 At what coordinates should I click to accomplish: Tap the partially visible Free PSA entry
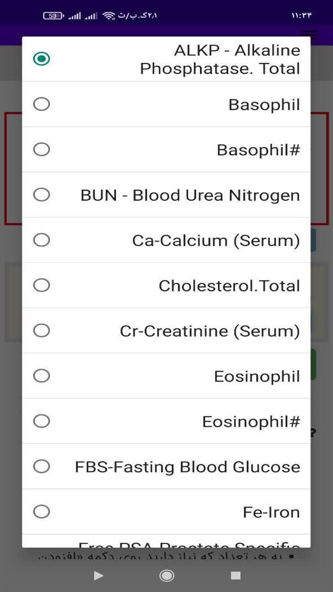pos(166,542)
